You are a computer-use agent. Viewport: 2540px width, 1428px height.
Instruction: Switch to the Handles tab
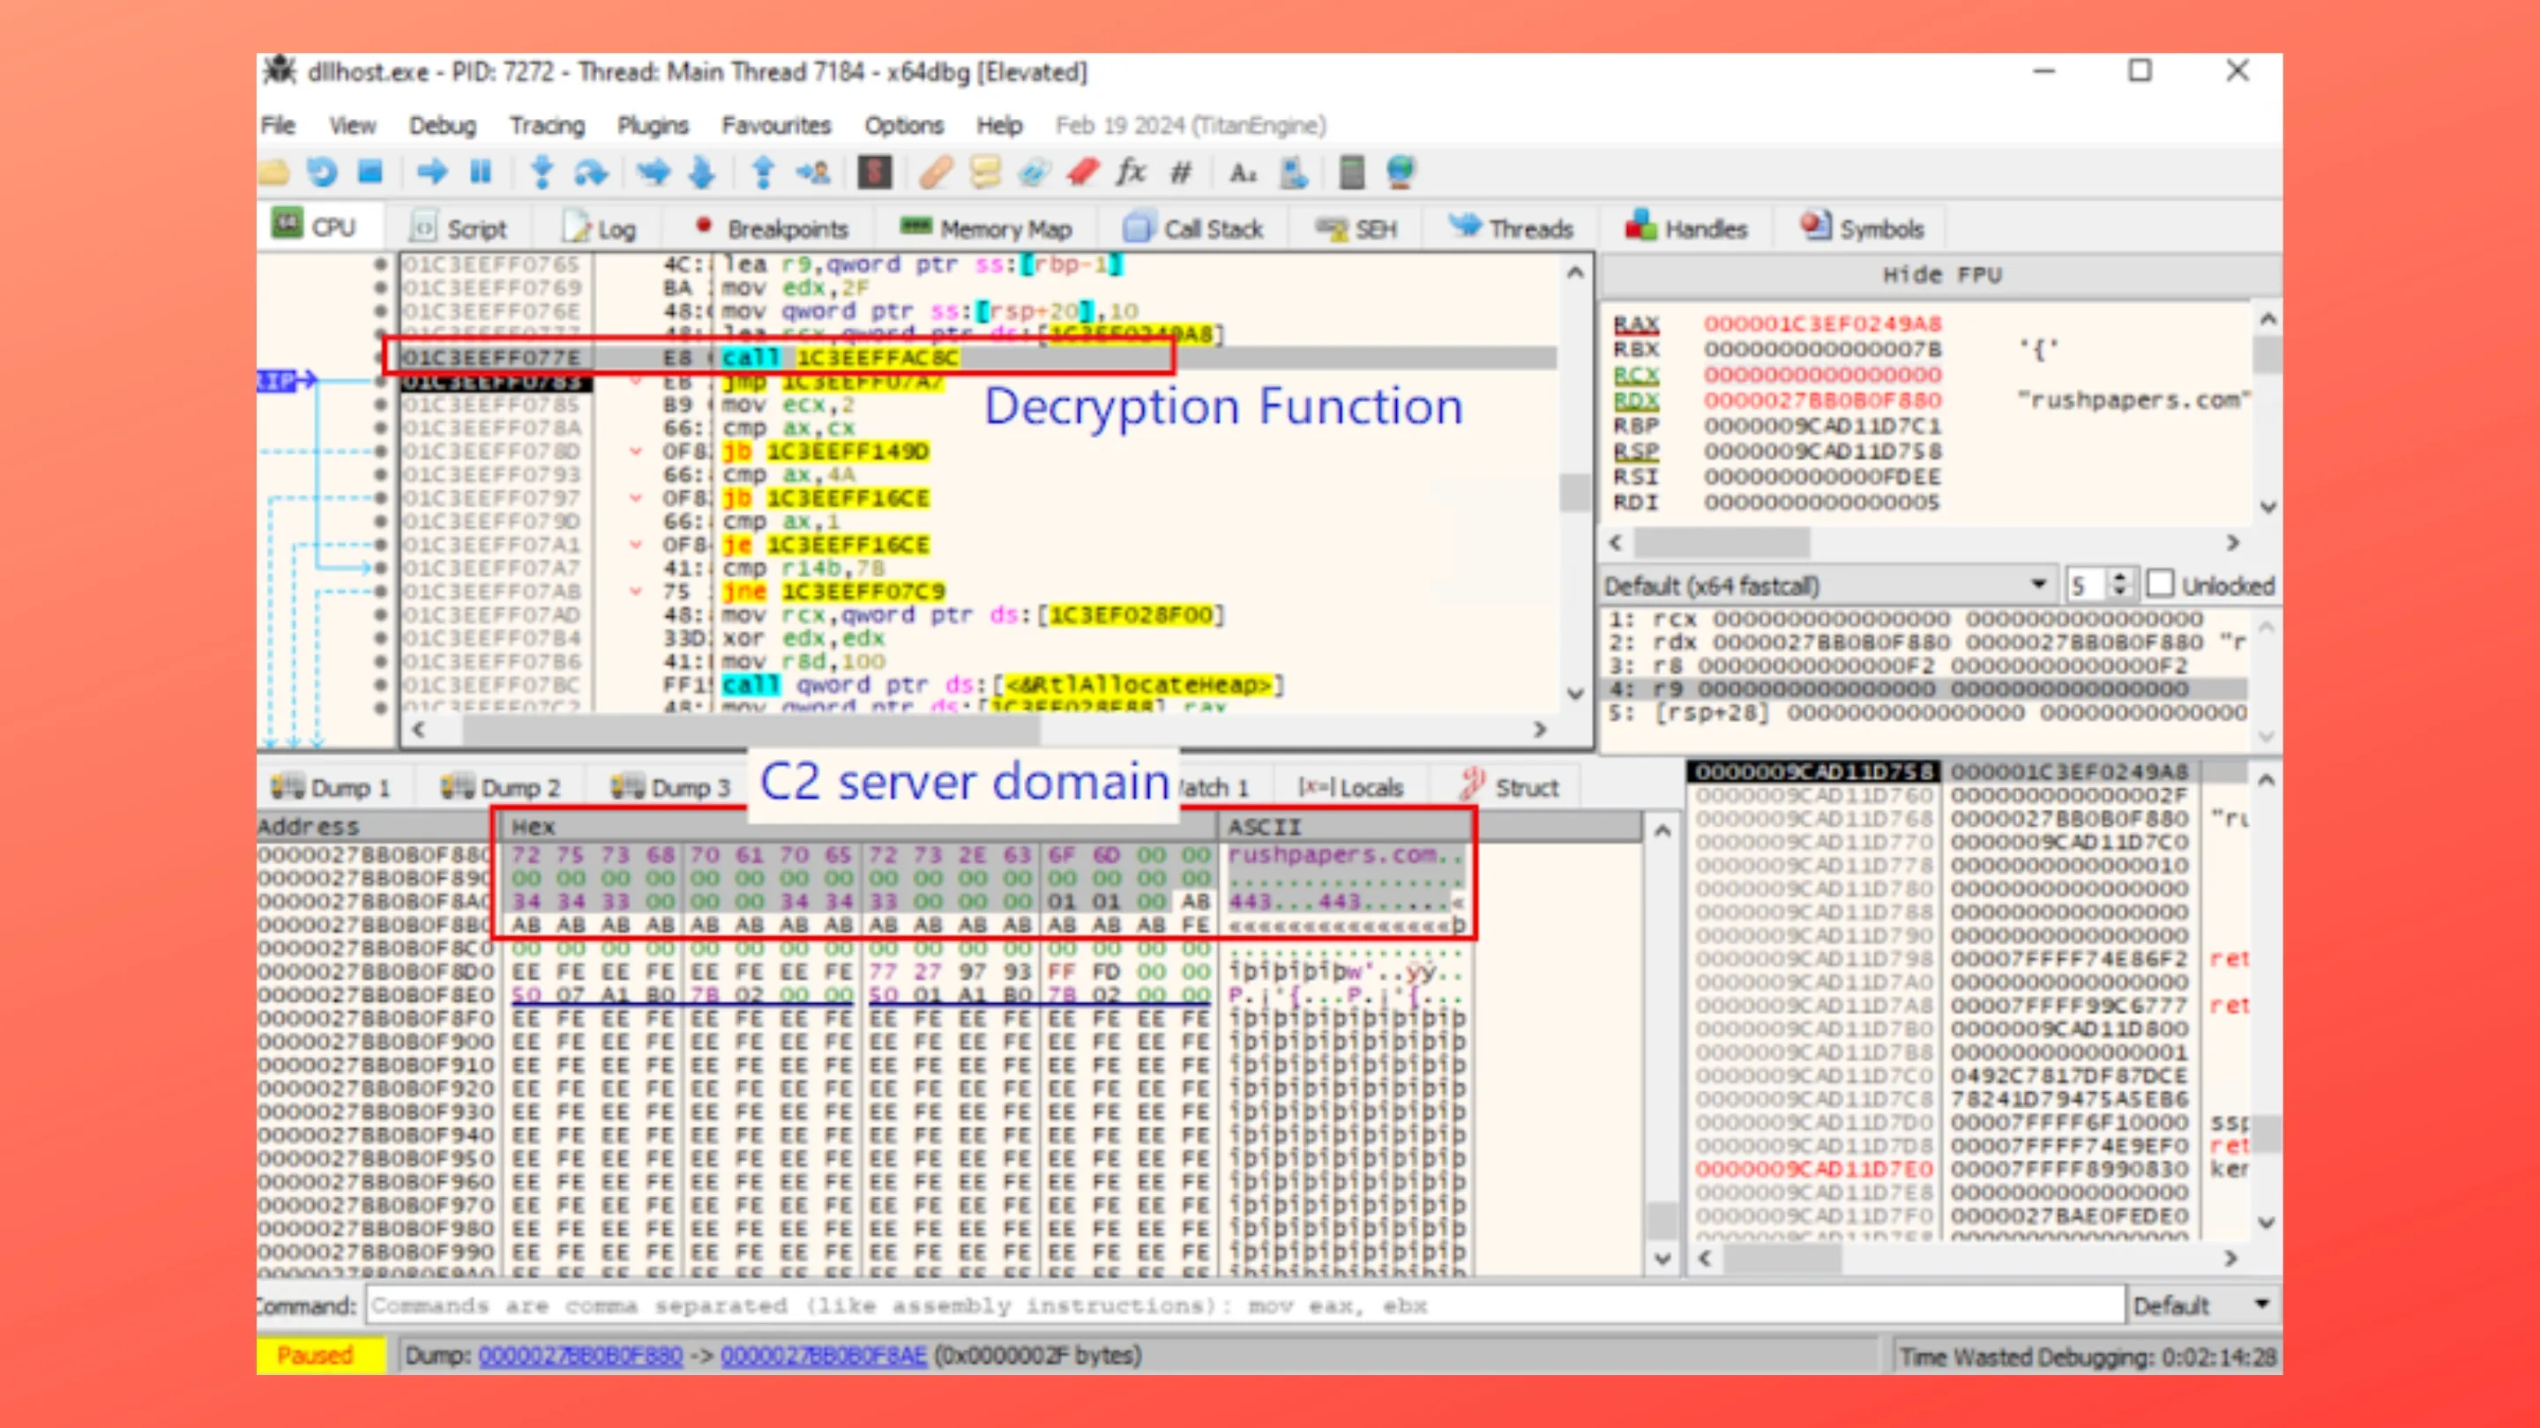[1686, 228]
